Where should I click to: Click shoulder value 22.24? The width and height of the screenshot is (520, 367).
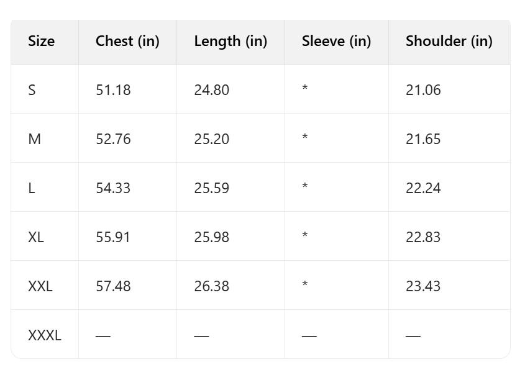pos(423,188)
